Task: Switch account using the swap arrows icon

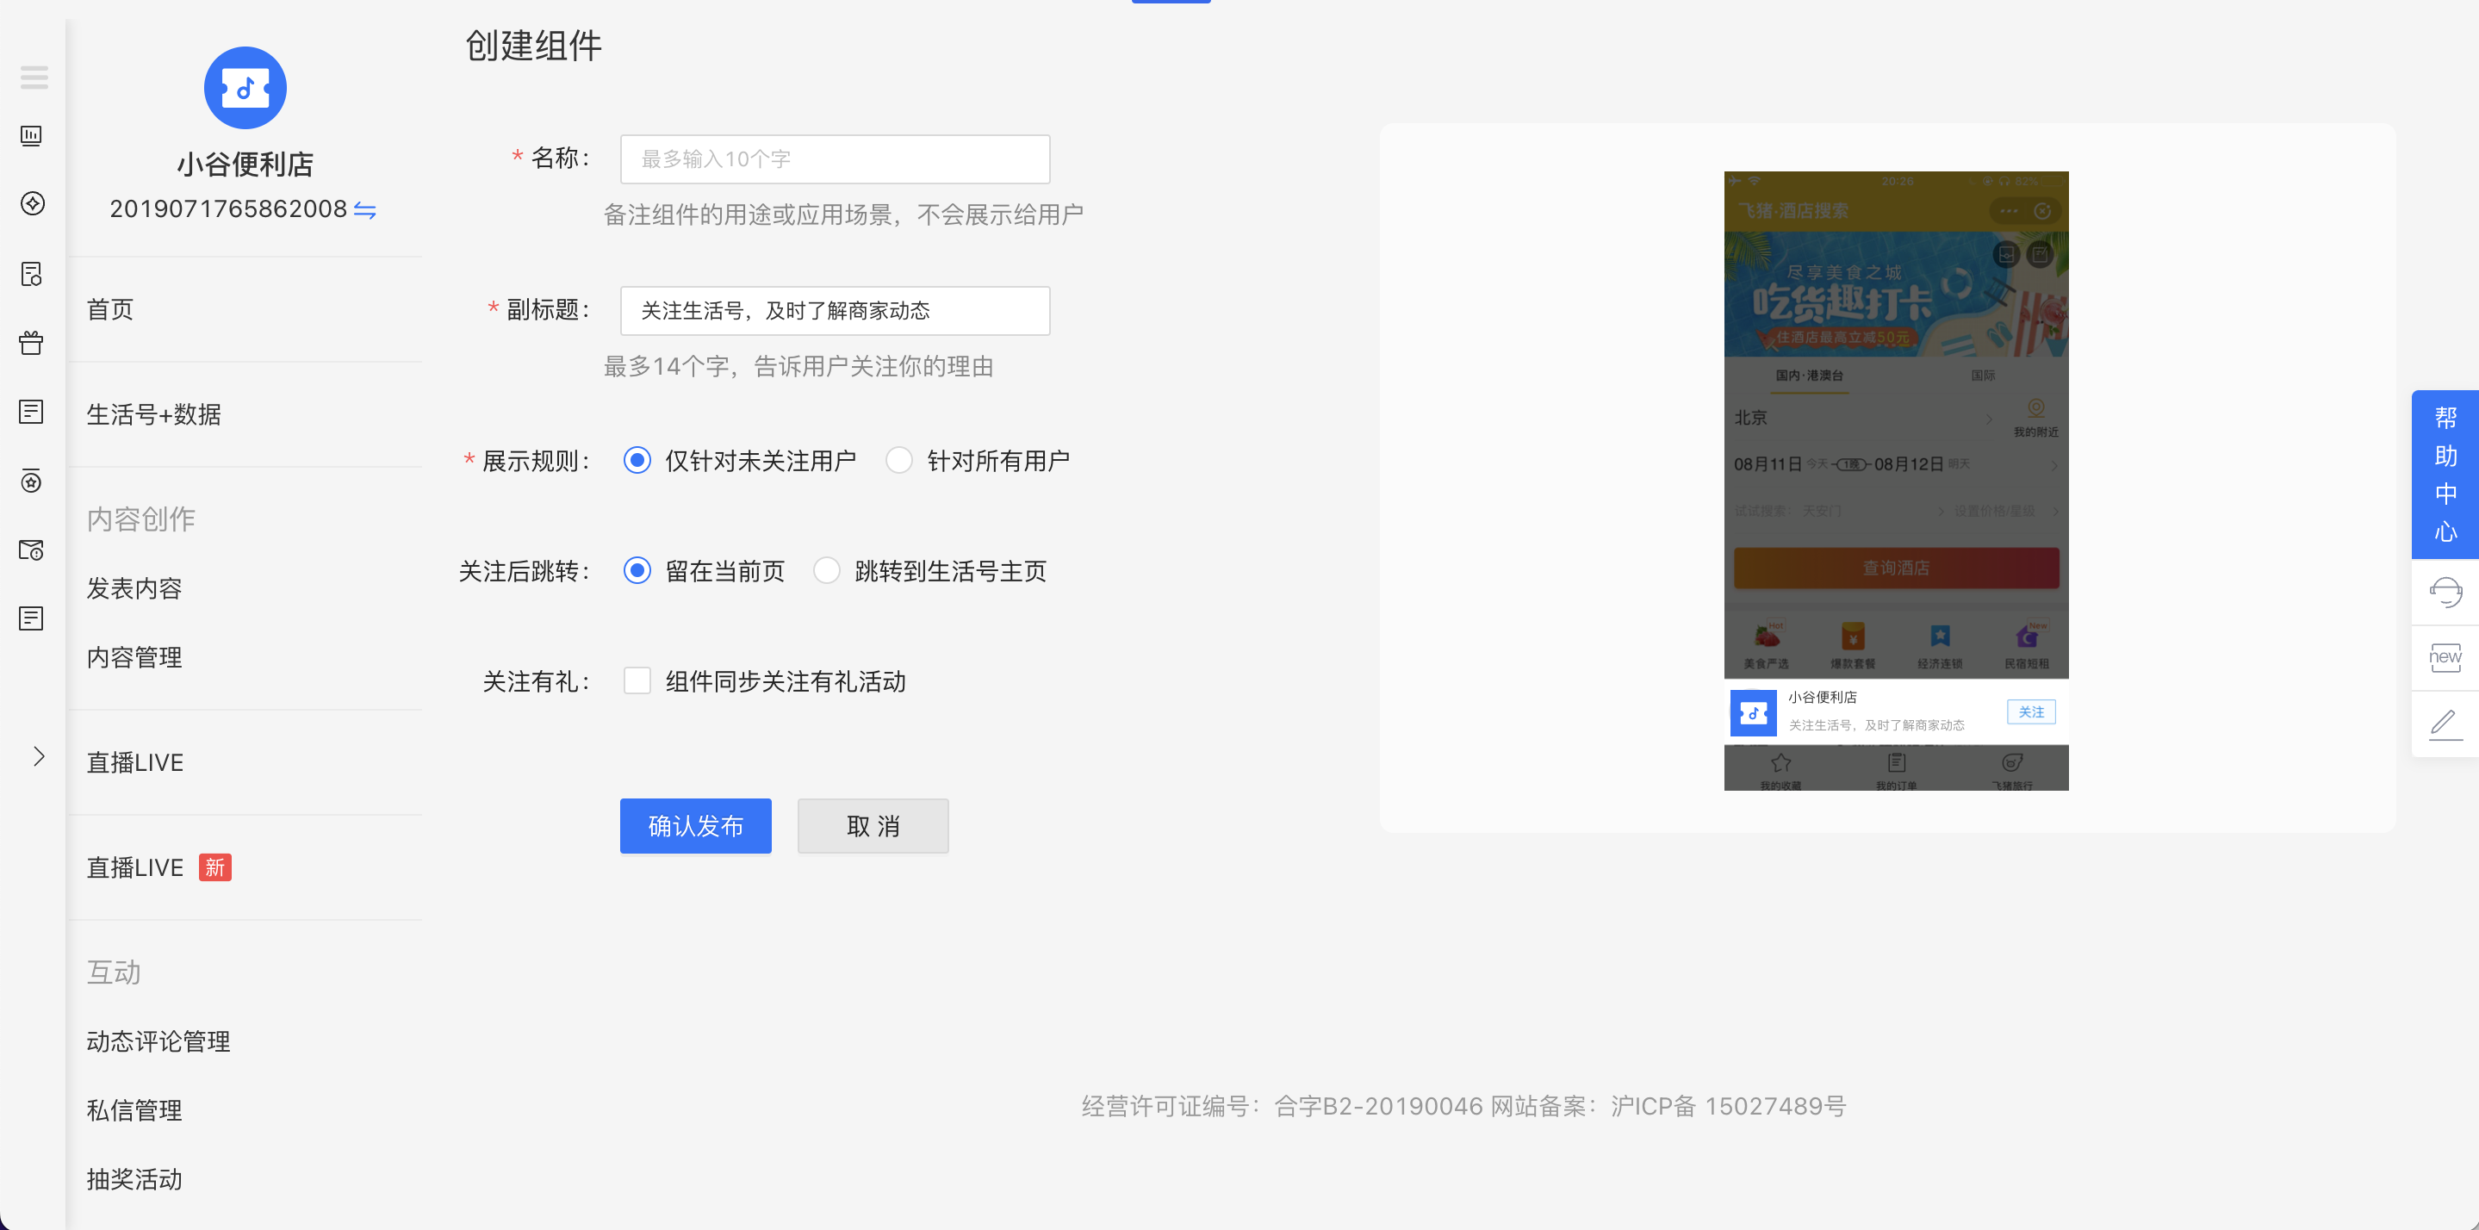Action: 364,210
